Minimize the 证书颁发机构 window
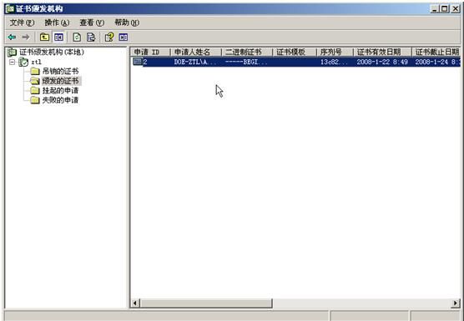Image resolution: width=464 pixels, height=321 pixels. (435, 9)
